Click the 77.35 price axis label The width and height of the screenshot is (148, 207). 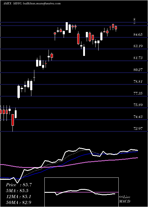pos(138,93)
